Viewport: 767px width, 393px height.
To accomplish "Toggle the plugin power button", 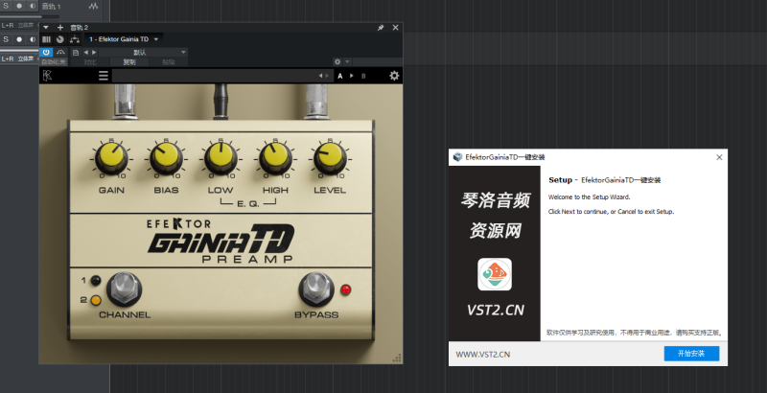I will tap(47, 52).
